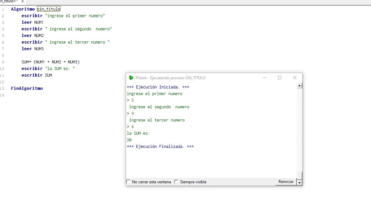Enable the "No cerrar esta ventana" checkbox
The width and height of the screenshot is (371, 213).
(x=128, y=182)
